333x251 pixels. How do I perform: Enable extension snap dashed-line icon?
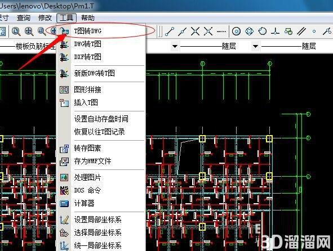click(x=221, y=32)
